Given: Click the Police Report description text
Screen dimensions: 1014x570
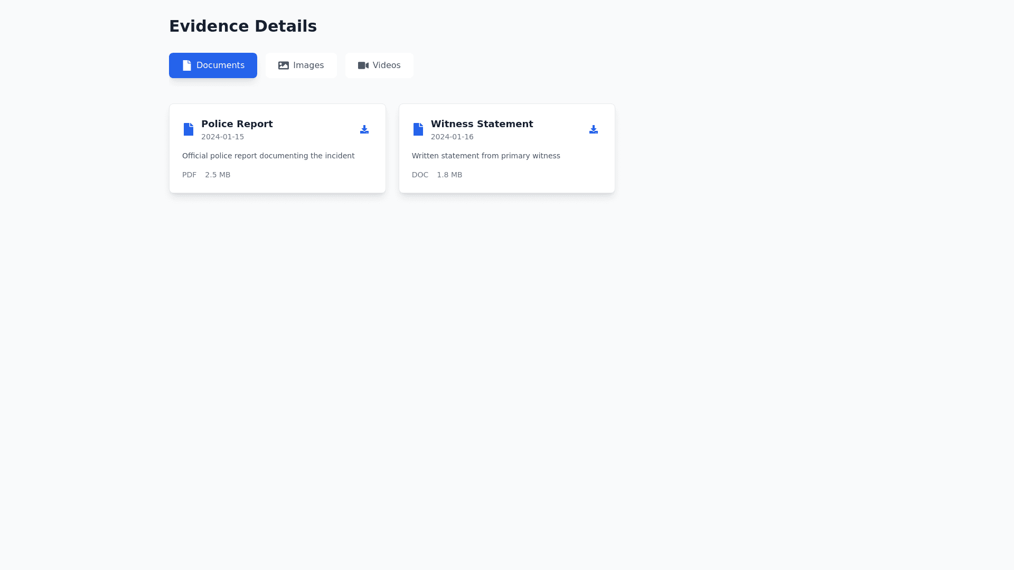Looking at the screenshot, I should pyautogui.click(x=268, y=156).
